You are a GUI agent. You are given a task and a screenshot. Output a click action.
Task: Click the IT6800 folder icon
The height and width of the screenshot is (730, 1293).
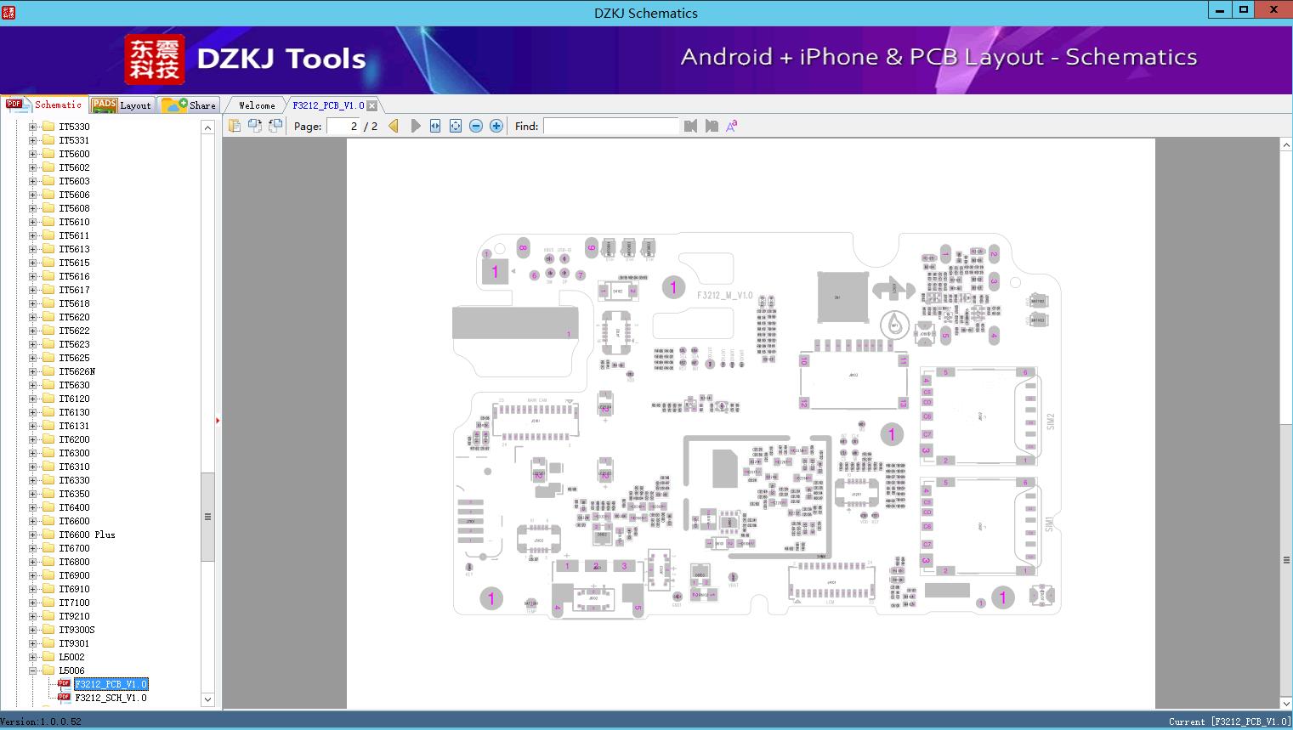click(48, 562)
